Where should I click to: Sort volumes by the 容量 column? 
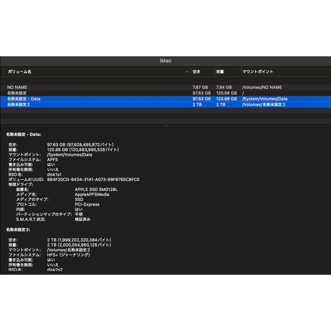[x=219, y=71]
